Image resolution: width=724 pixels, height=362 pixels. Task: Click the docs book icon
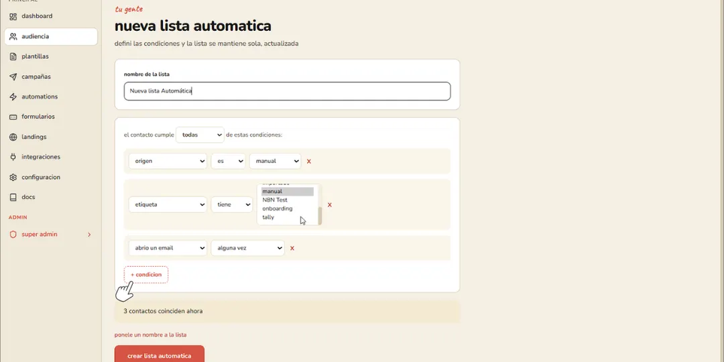pos(13,197)
